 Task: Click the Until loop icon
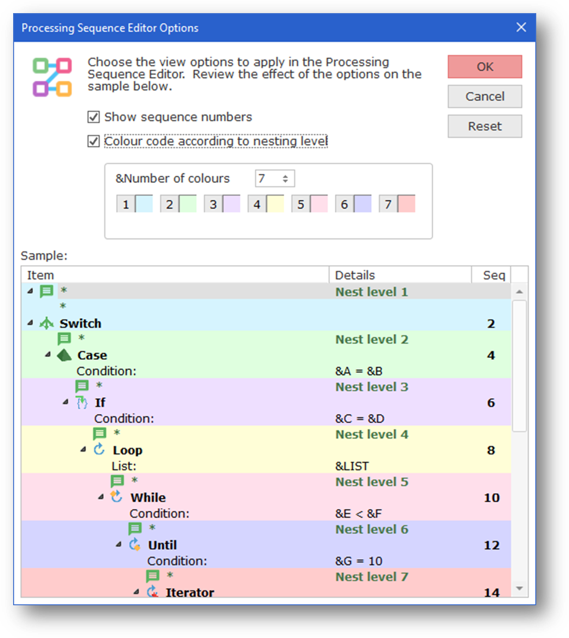(x=135, y=544)
